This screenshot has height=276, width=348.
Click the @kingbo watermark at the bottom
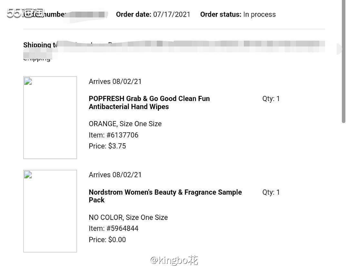[x=174, y=260]
